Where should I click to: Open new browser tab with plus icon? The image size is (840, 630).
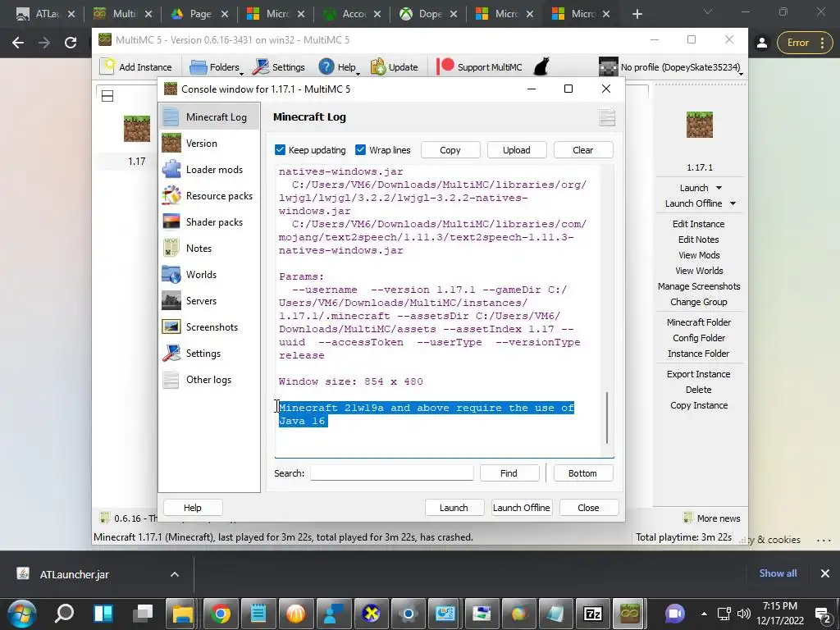click(x=637, y=14)
